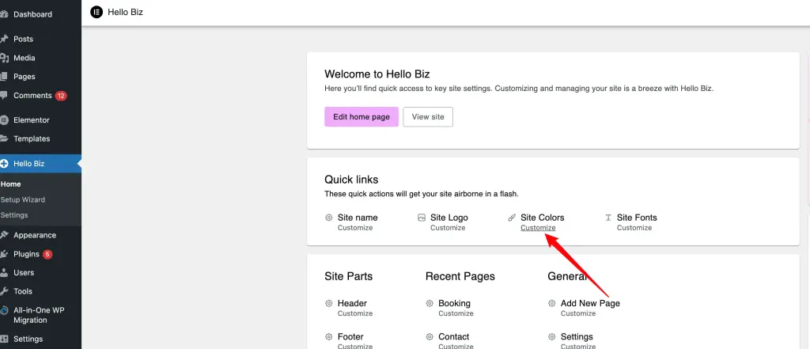The image size is (810, 349).
Task: Click the Site Colors quick link title
Action: [x=543, y=218]
